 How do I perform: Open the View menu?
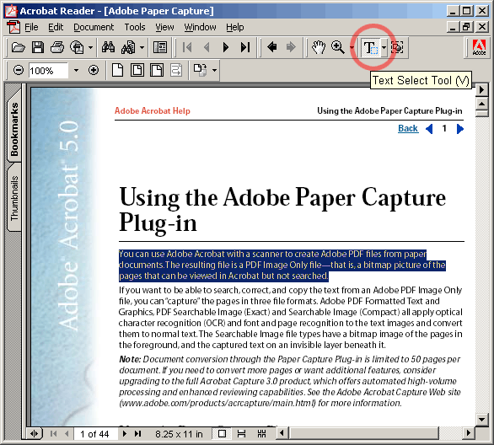coord(164,28)
